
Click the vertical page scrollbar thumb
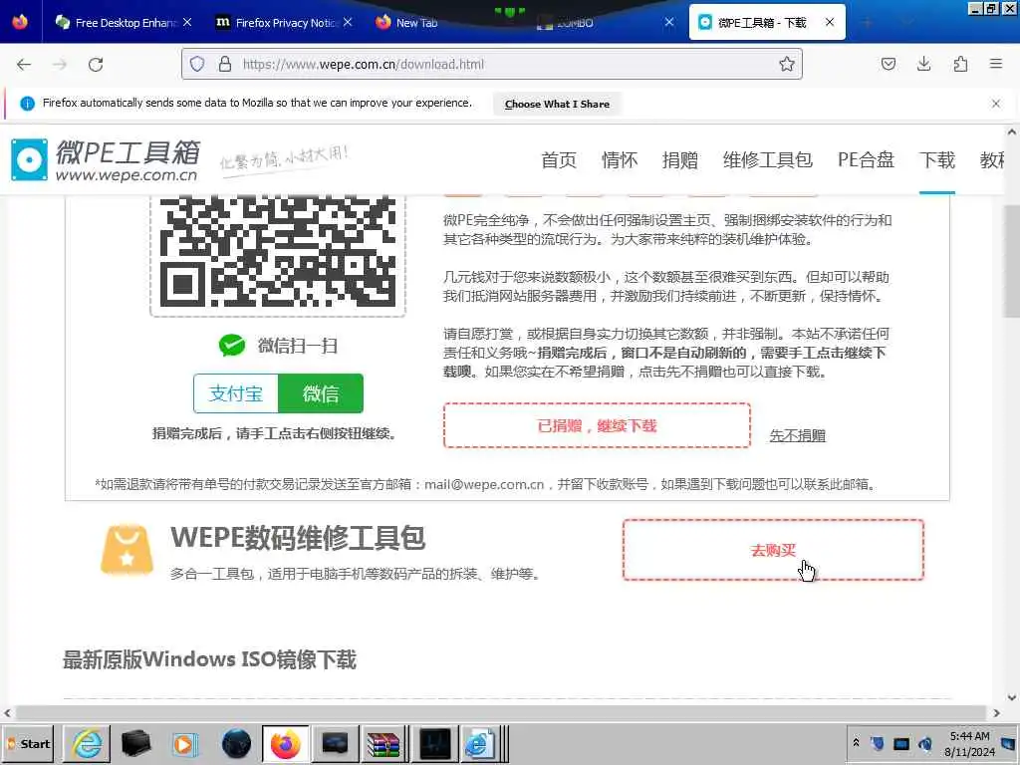(x=1011, y=260)
